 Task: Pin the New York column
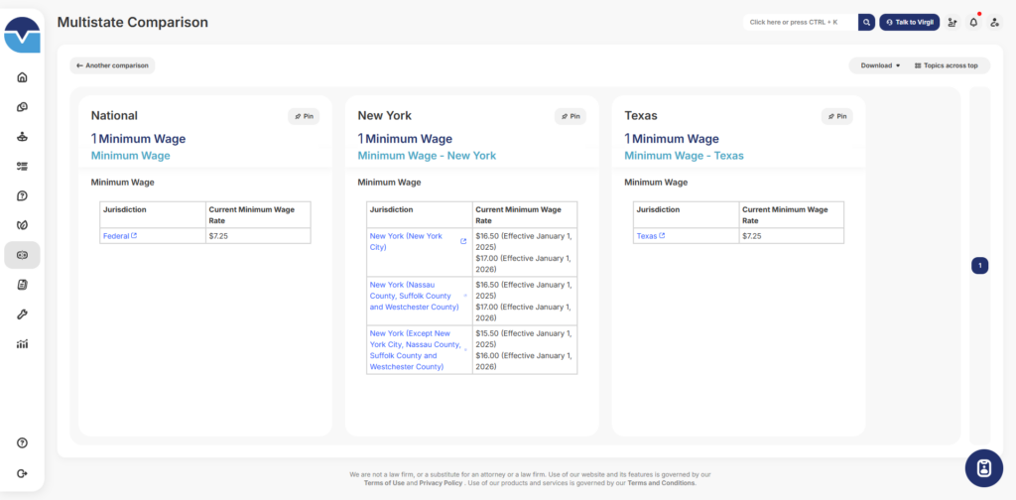click(570, 116)
